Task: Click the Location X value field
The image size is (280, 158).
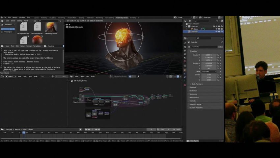Action: [209, 55]
